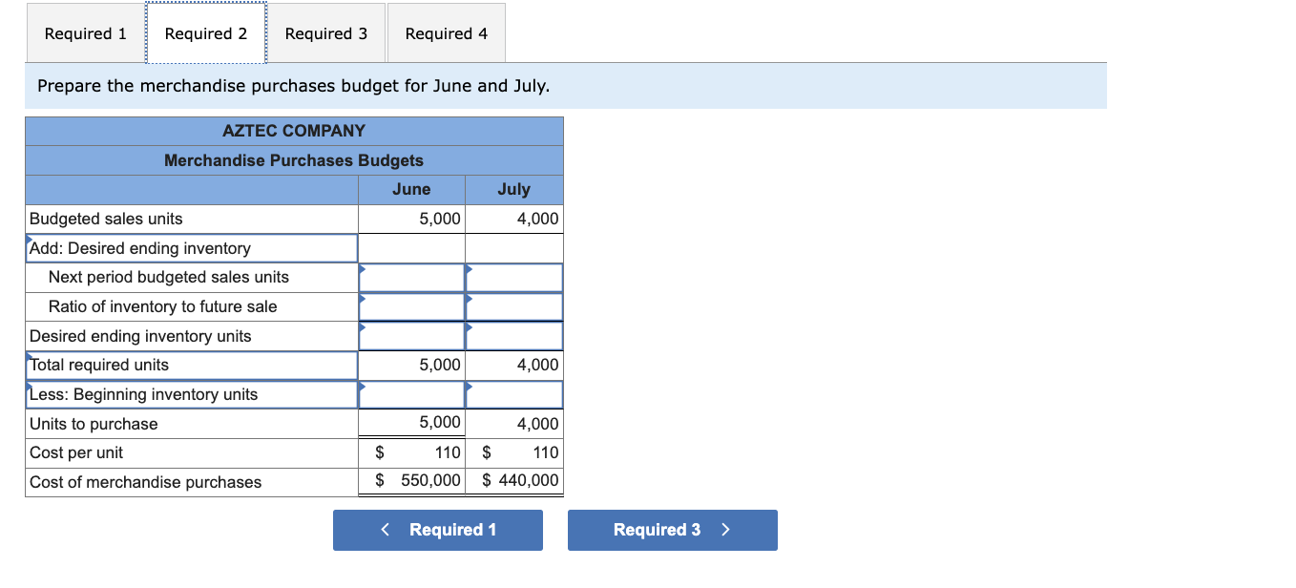Click the Required 1 navigation button
The width and height of the screenshot is (1296, 588).
[x=437, y=530]
